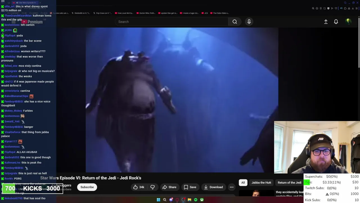Focus the YouTube search field
This screenshot has width=360, height=203.
coord(172,22)
